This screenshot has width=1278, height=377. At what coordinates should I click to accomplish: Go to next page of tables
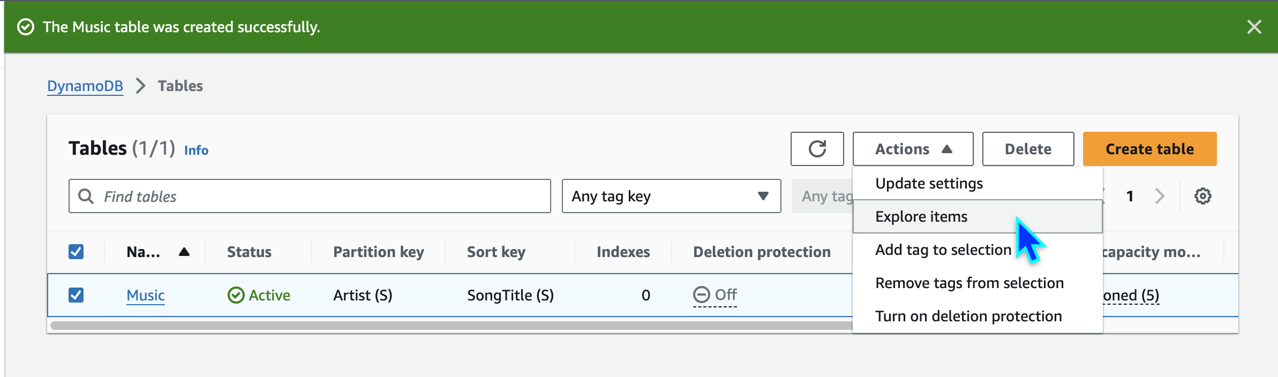click(x=1160, y=196)
